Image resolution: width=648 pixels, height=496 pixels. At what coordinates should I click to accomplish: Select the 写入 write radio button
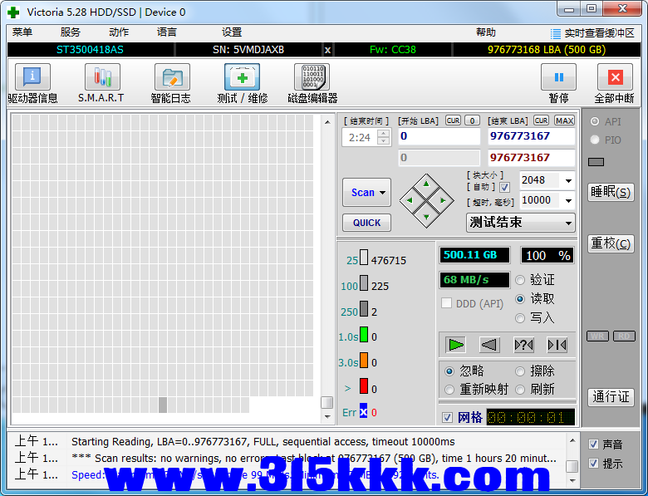pyautogui.click(x=520, y=318)
